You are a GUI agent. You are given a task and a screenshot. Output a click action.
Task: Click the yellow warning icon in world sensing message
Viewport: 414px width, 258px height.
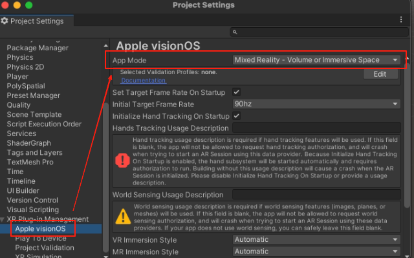[x=123, y=217]
